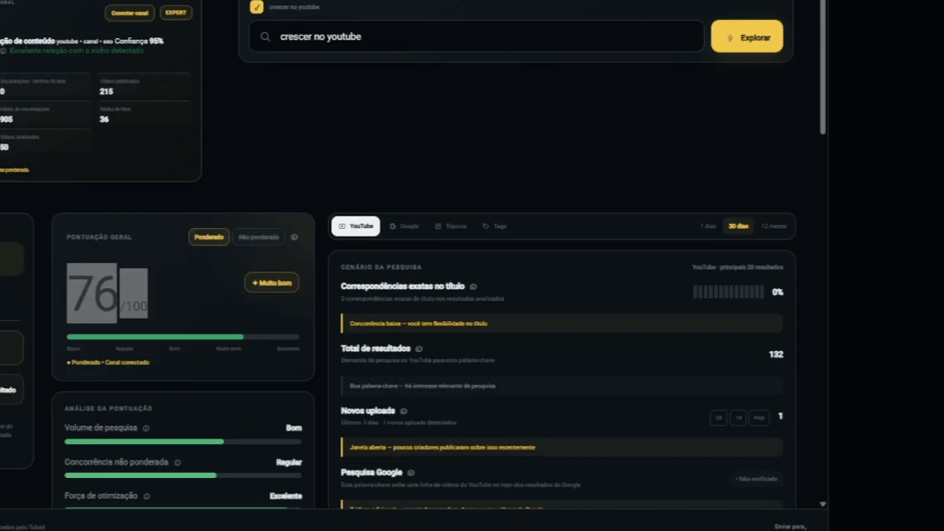944x531 pixels.
Task: Click info icon beside Concorrência não ponderada
Action: pyautogui.click(x=178, y=462)
